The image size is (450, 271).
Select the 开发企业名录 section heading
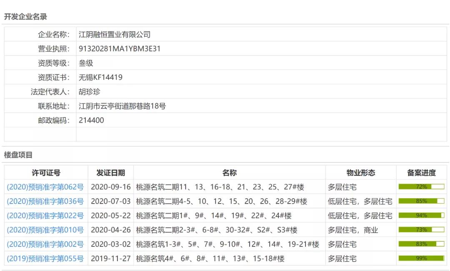point(25,17)
